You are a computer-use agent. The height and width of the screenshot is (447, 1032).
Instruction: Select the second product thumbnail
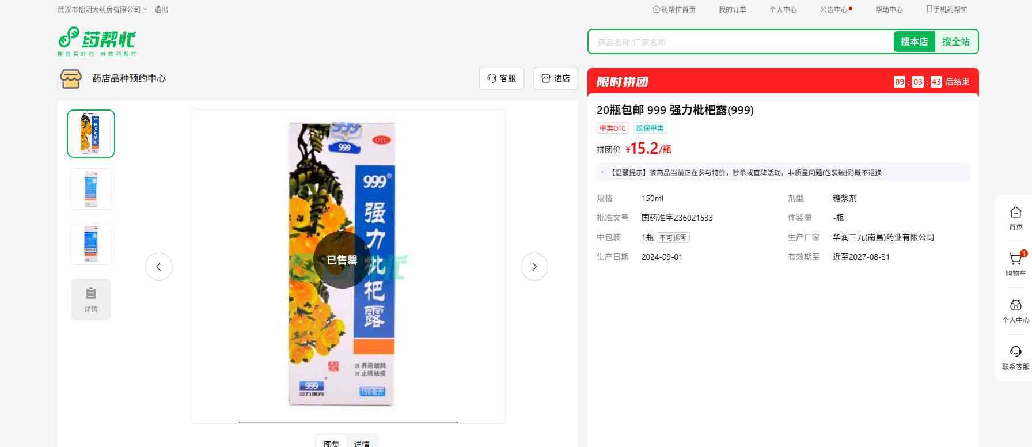pos(91,189)
